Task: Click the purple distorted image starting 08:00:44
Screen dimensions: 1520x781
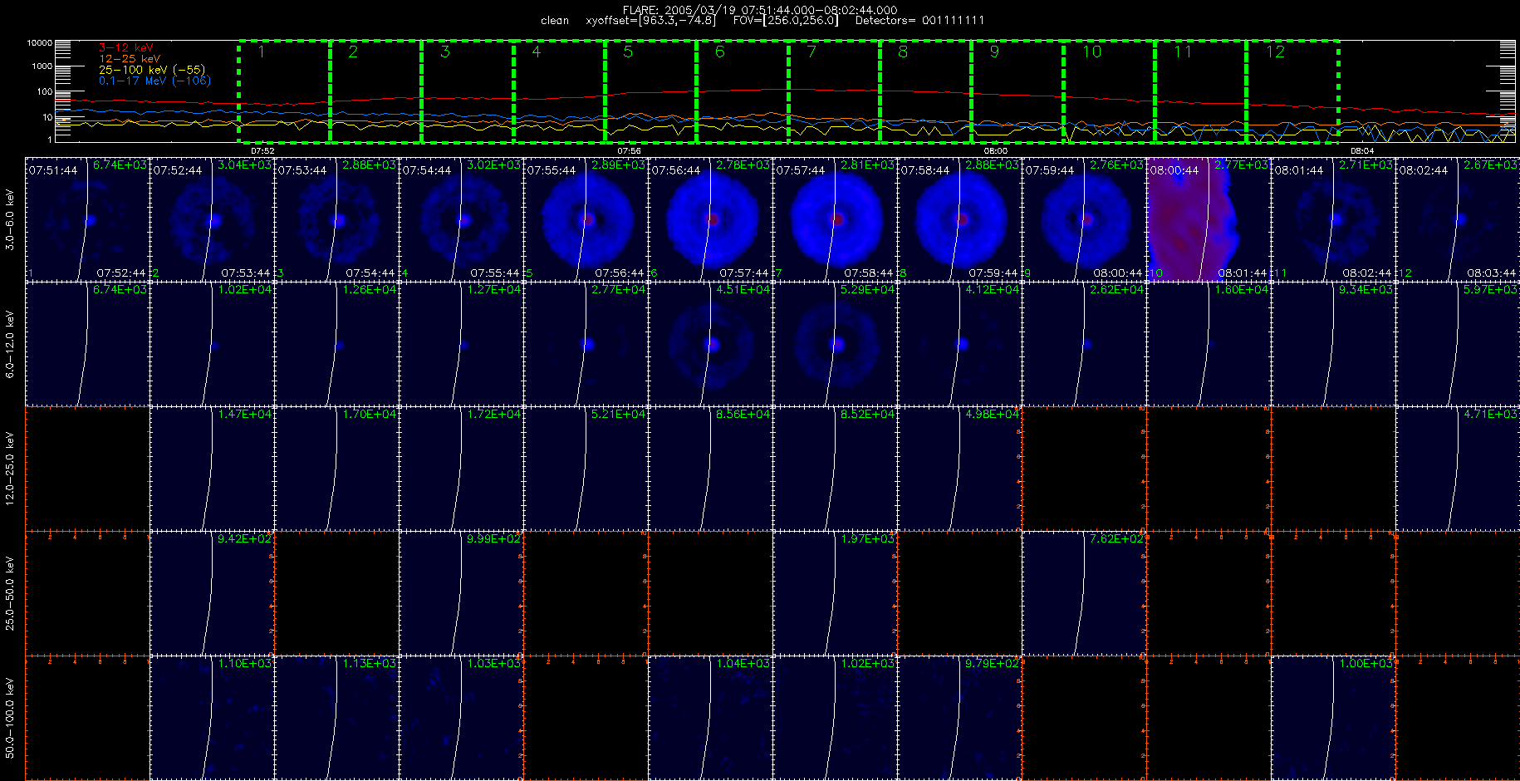Action: tap(1209, 219)
